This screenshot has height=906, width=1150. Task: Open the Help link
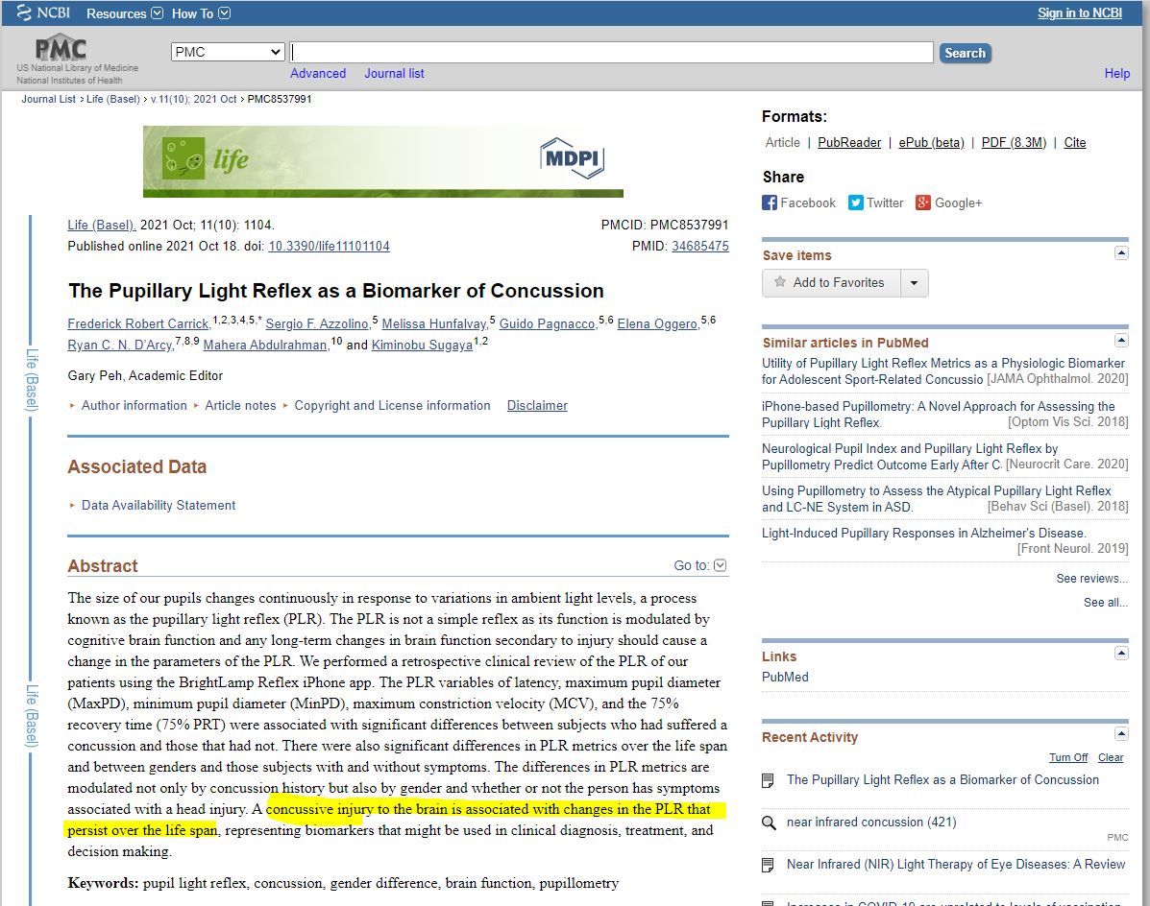[1117, 73]
